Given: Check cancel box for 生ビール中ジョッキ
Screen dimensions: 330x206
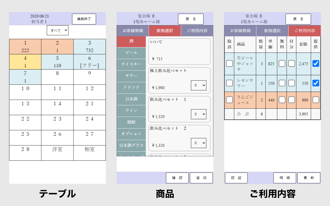Looking at the screenshot, I should 229,64.
